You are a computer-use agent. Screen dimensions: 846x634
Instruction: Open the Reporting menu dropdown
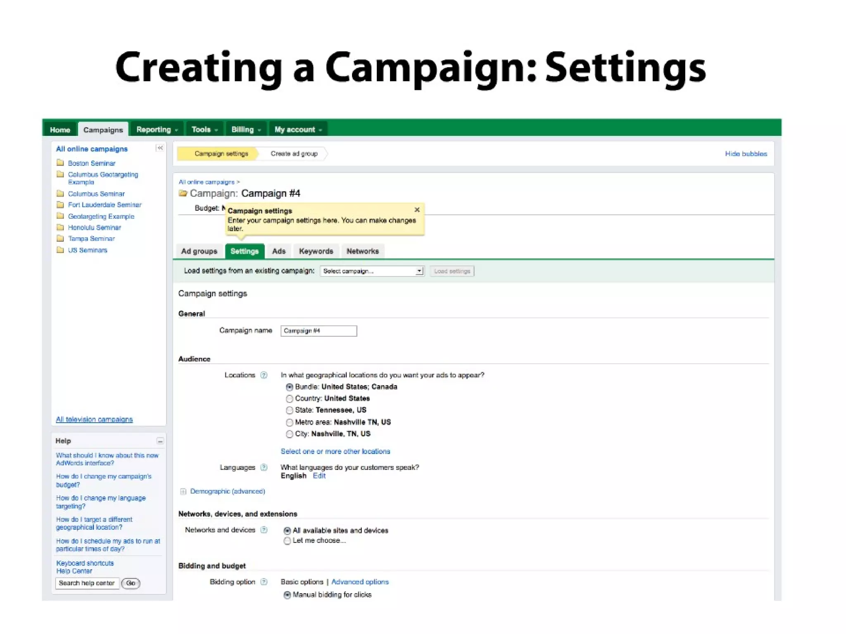tap(157, 130)
